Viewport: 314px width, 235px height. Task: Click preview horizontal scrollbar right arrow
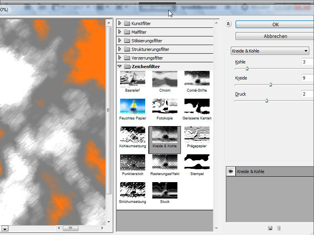click(x=102, y=228)
